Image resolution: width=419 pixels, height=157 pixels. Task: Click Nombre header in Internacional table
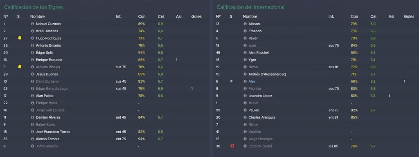[250, 16]
